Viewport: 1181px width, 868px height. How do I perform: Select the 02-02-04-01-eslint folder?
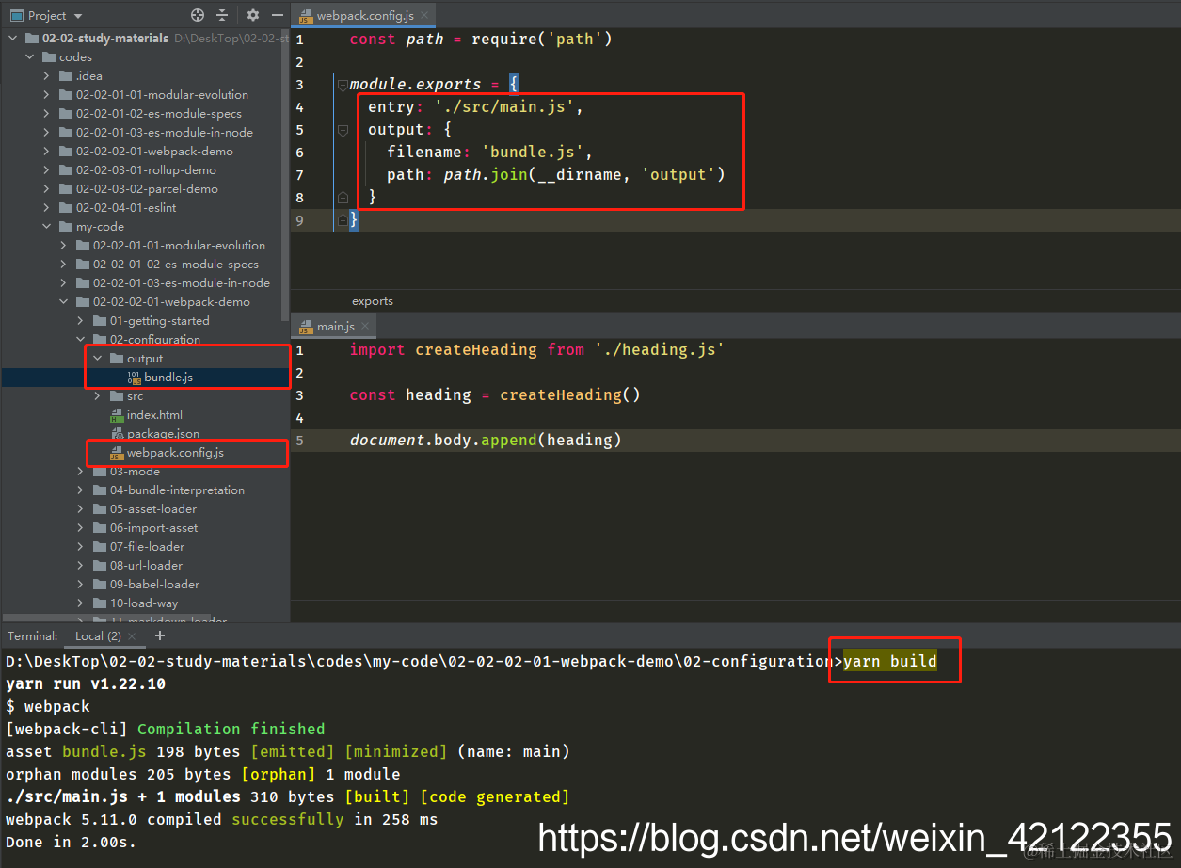(126, 208)
